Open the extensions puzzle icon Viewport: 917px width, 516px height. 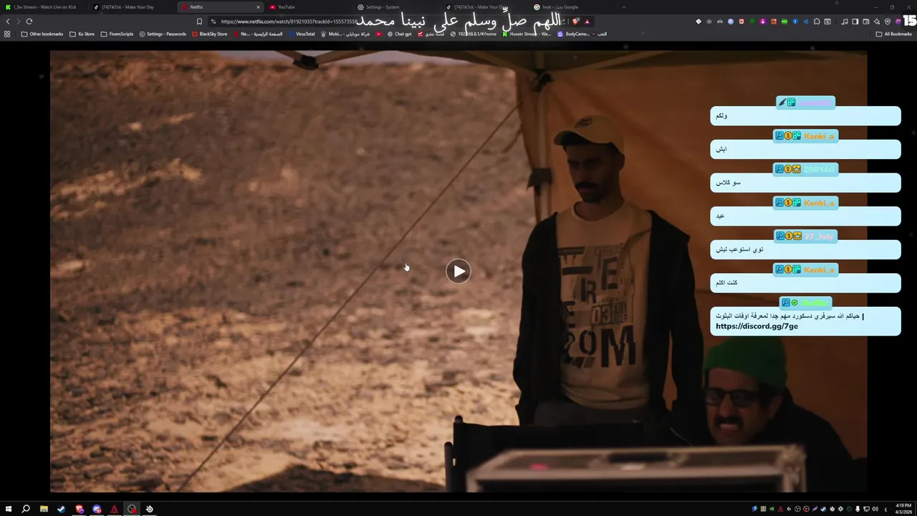(x=817, y=21)
